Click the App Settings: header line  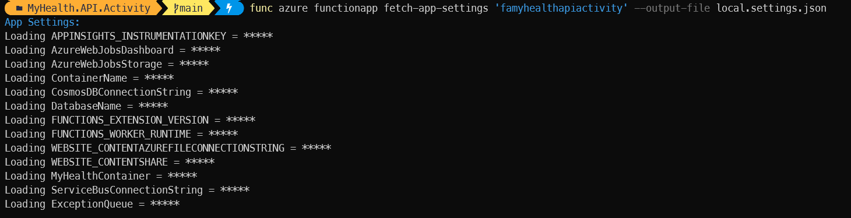(43, 22)
